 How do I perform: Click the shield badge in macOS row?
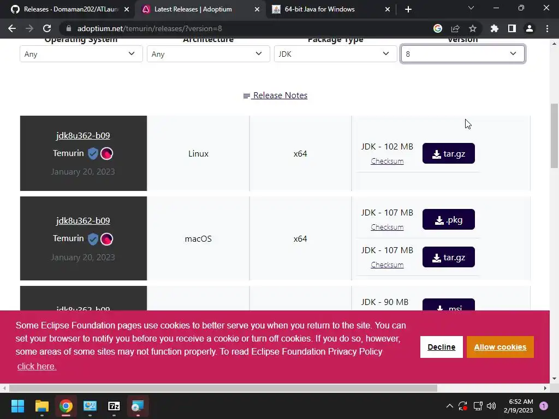(x=93, y=239)
